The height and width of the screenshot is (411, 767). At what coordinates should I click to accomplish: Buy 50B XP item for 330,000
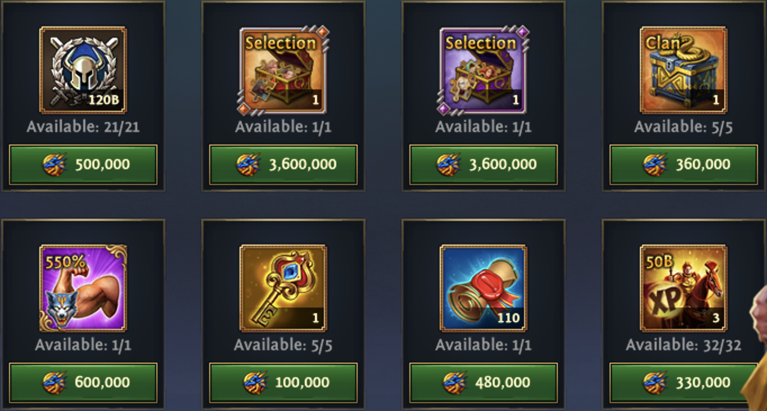(684, 383)
